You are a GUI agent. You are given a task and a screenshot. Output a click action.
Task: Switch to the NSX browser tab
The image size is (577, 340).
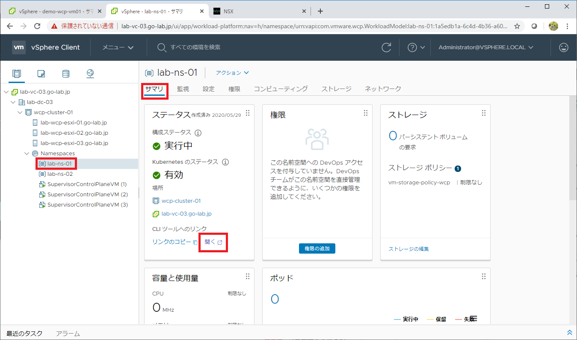pos(260,11)
